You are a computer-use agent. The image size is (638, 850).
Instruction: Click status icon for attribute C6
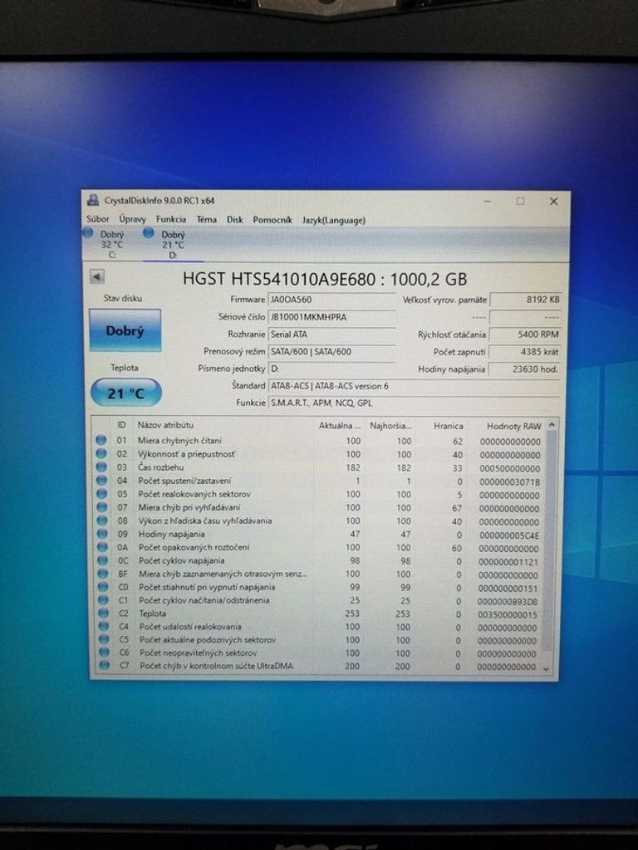click(x=104, y=652)
